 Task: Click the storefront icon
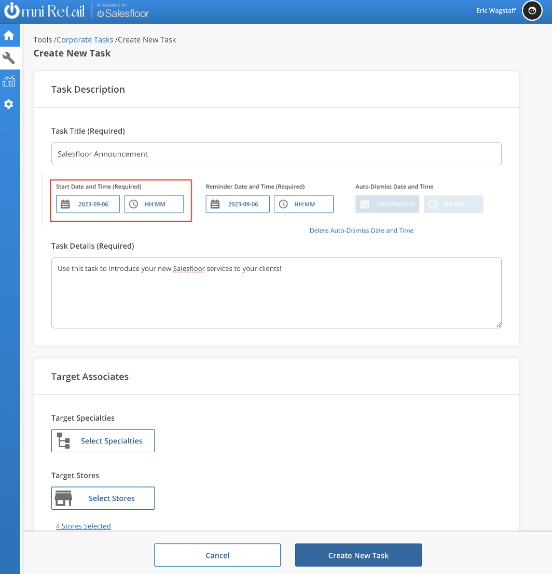pyautogui.click(x=63, y=498)
